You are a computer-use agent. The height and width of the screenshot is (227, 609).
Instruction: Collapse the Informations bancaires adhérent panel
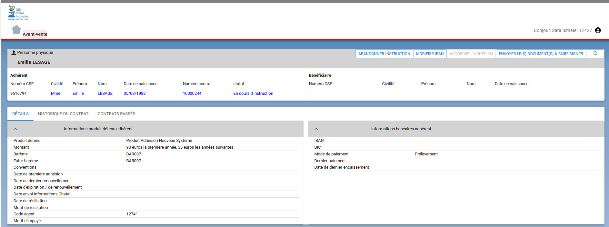316,129
